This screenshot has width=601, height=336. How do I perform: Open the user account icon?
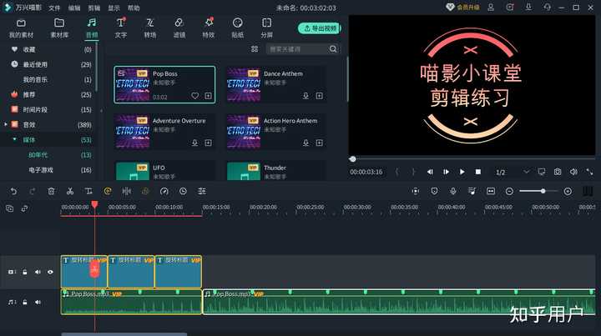(491, 8)
